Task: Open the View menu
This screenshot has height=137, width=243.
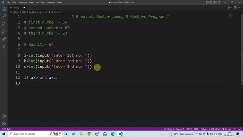Action: click(x=31, y=2)
